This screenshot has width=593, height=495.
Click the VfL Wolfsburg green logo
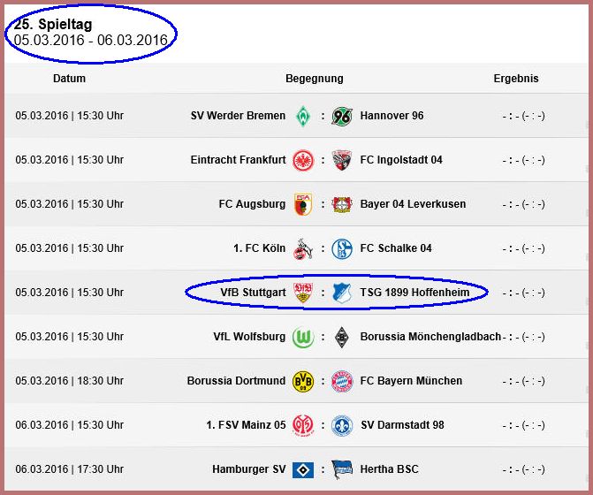[x=303, y=337]
